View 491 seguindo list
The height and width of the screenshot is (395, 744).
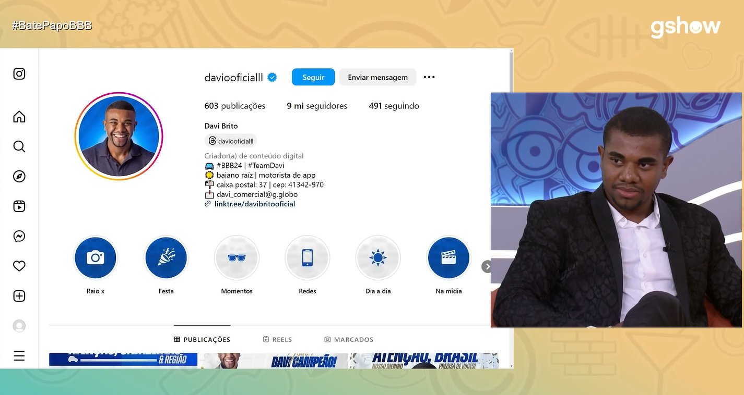(x=394, y=106)
